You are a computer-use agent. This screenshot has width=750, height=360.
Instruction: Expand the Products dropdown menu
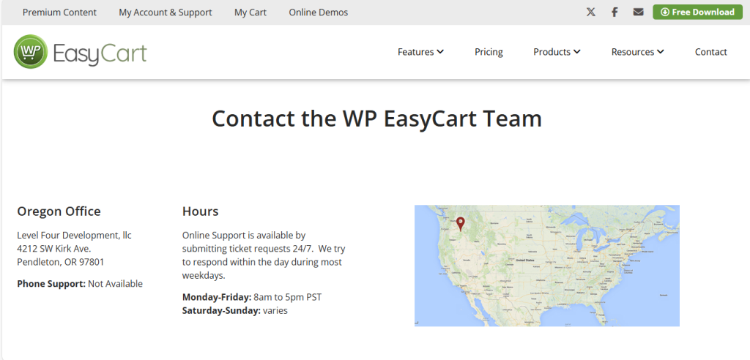click(557, 52)
